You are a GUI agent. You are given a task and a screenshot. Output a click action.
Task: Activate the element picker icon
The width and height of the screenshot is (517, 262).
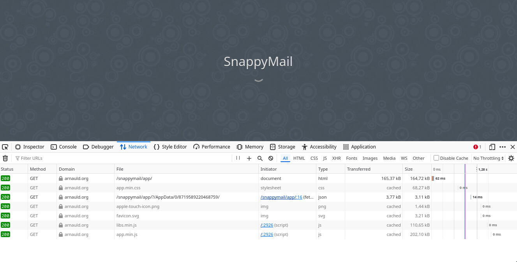5,147
